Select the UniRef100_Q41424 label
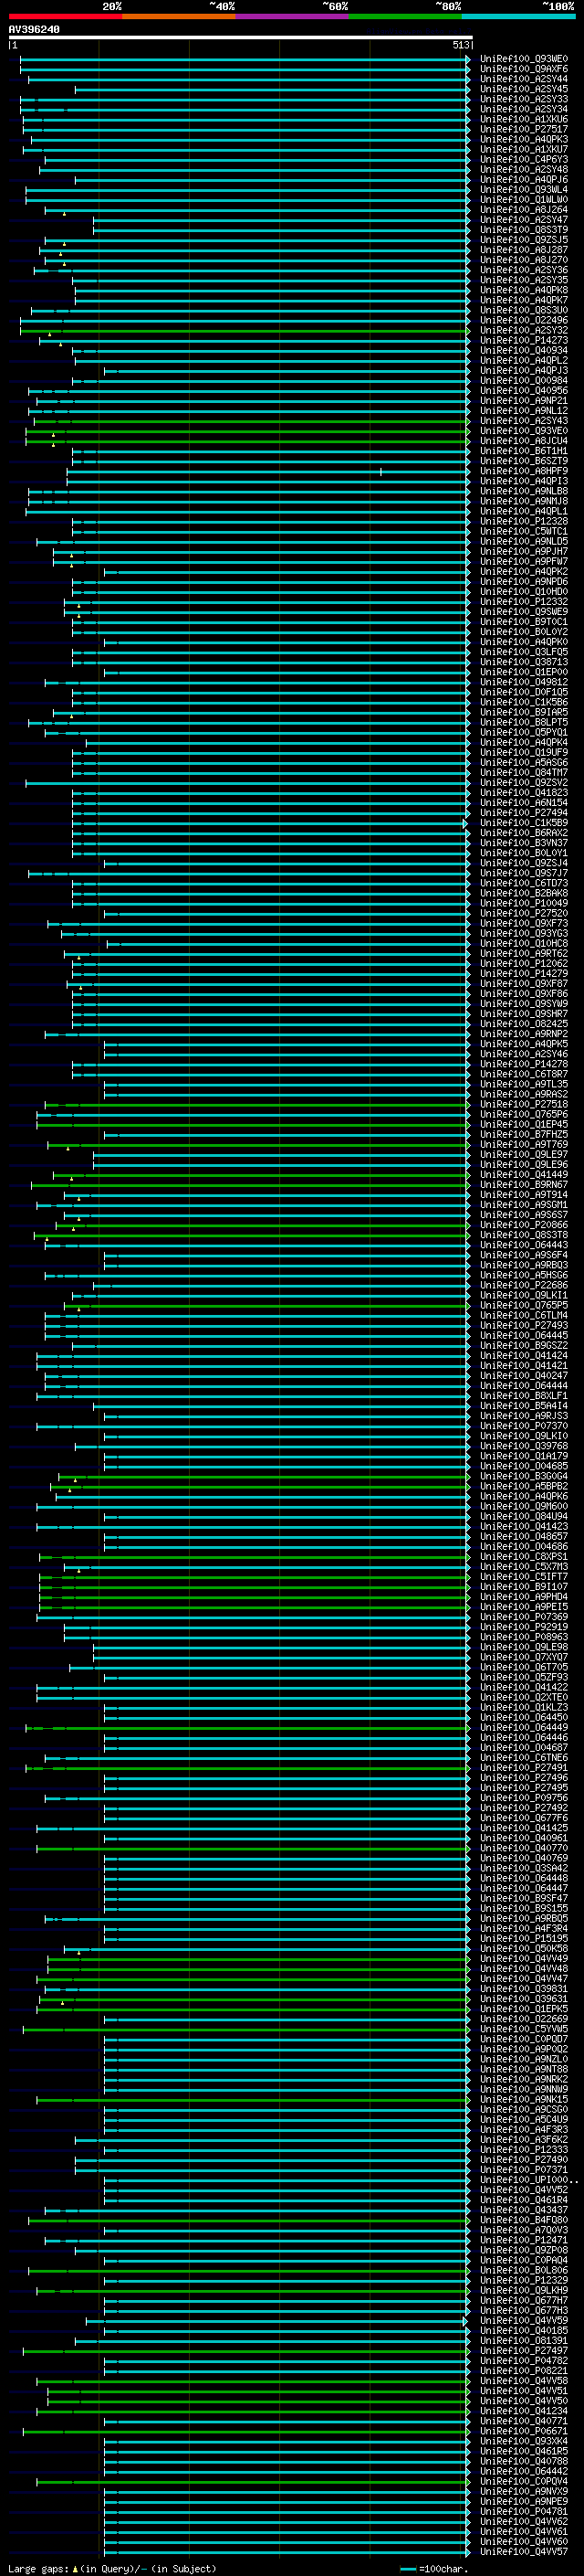The width and height of the screenshot is (584, 2576). pyautogui.click(x=524, y=1356)
